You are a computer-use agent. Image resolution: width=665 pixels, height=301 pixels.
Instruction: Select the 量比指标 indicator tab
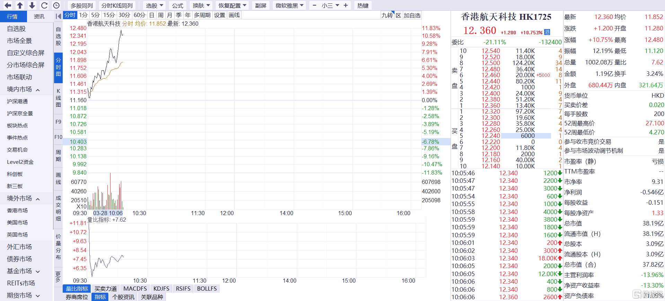tap(77, 289)
